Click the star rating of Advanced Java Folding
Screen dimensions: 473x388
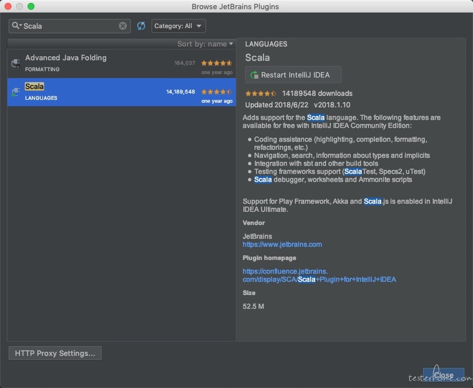pos(216,63)
